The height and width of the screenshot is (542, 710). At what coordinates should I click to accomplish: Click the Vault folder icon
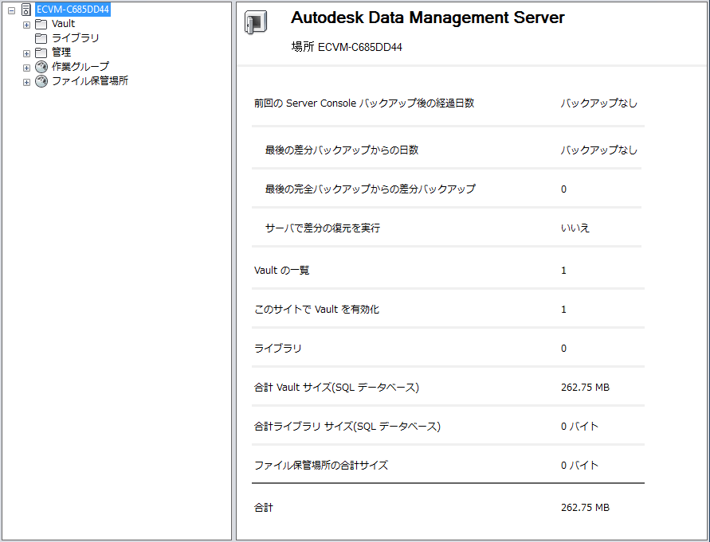pyautogui.click(x=41, y=24)
